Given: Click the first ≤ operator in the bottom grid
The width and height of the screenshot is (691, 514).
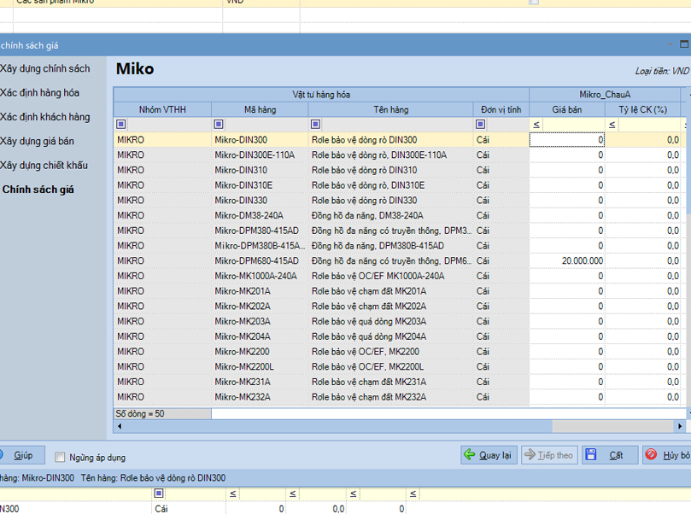Looking at the screenshot, I should coord(233,494).
